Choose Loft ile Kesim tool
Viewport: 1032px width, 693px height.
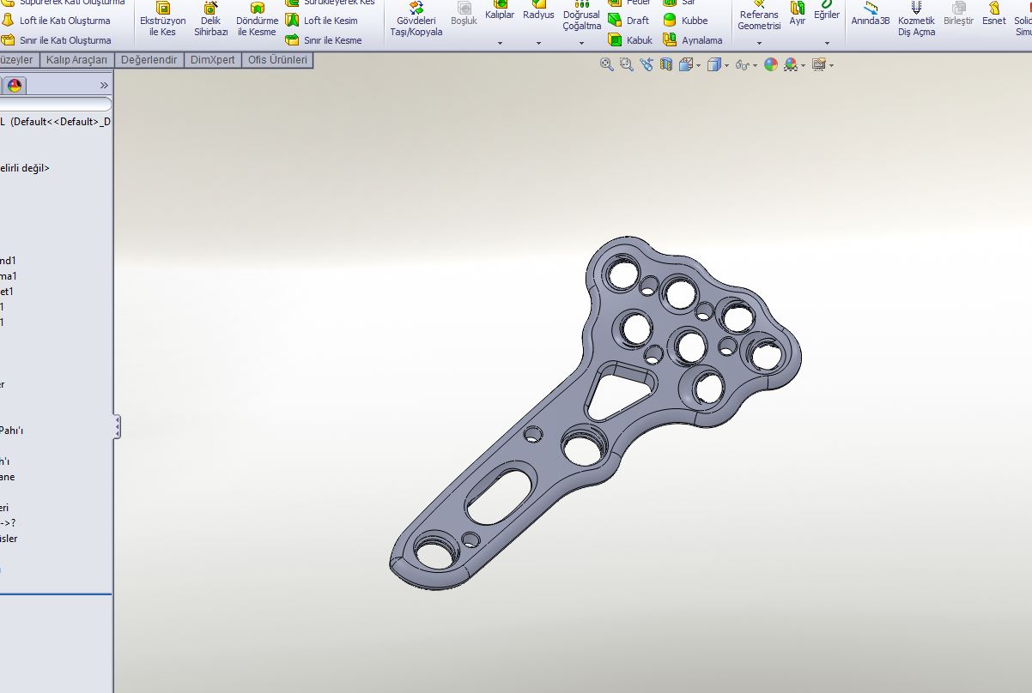322,21
